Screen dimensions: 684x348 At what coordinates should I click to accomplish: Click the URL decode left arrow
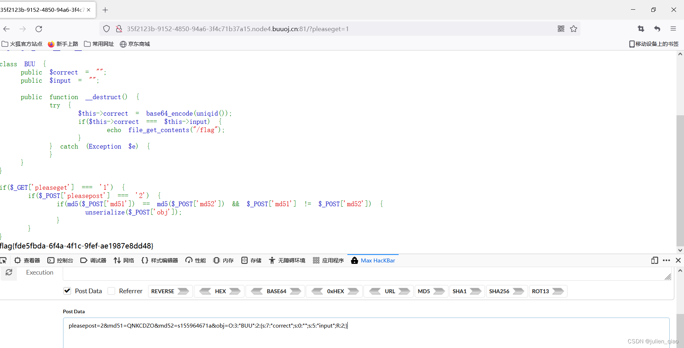pyautogui.click(x=375, y=291)
